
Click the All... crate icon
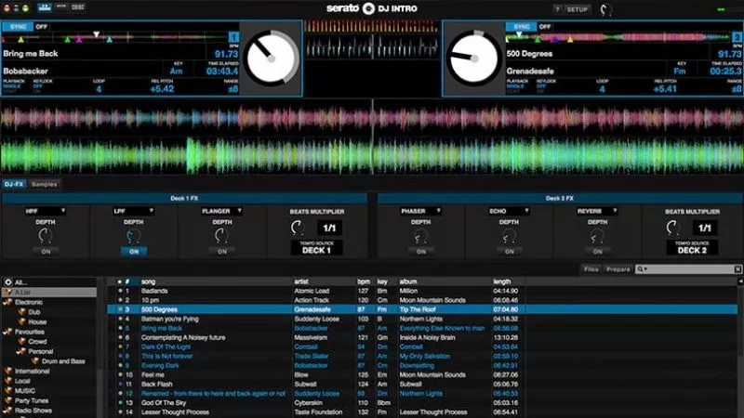click(x=8, y=282)
